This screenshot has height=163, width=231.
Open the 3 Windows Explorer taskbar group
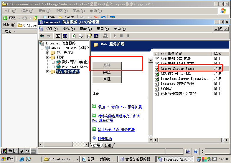(x=61, y=159)
